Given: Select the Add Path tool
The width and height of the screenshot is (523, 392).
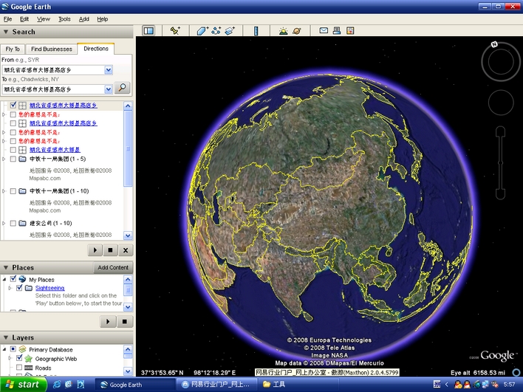Looking at the screenshot, I should click(x=216, y=31).
